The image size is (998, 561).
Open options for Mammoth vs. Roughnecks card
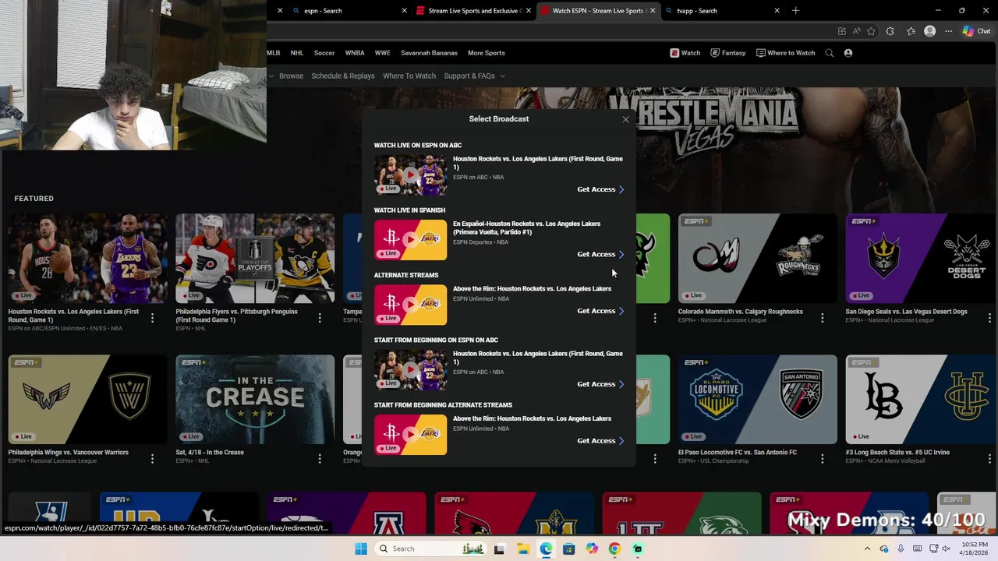point(822,318)
